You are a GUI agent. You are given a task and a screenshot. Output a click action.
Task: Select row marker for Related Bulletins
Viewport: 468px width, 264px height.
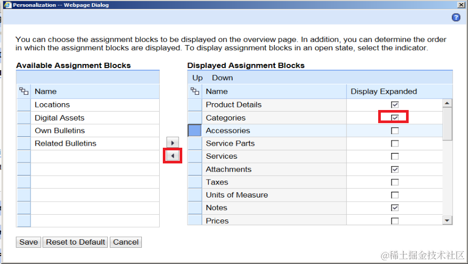tap(24, 143)
